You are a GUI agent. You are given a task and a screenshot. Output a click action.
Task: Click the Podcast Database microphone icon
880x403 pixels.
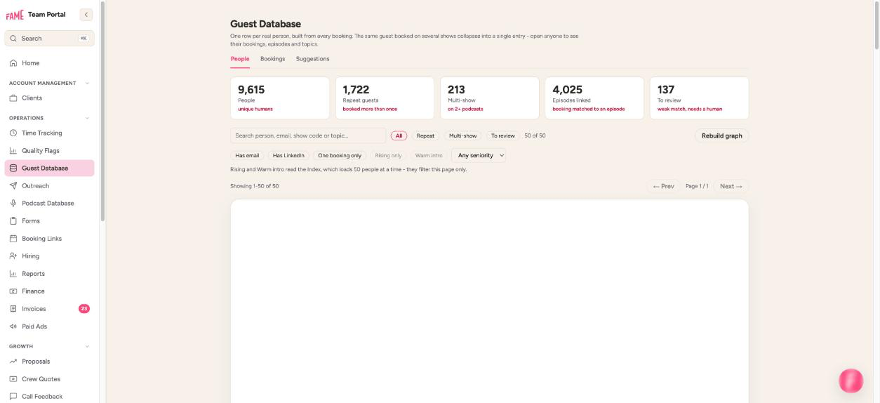coord(13,204)
